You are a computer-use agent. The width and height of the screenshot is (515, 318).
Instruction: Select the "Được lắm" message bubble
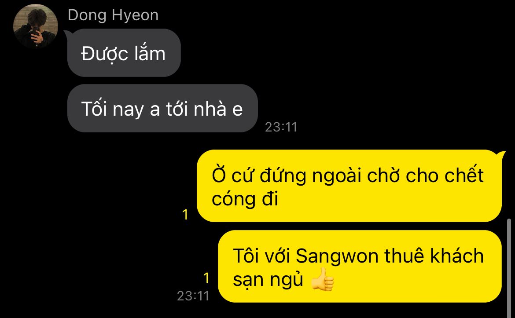click(x=124, y=53)
